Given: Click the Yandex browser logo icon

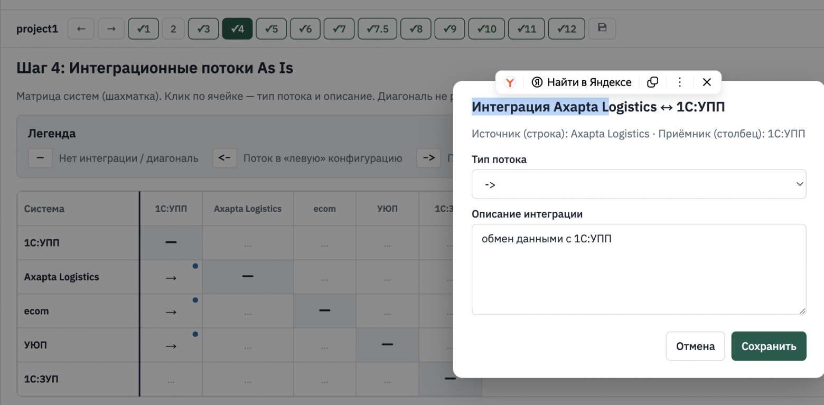Looking at the screenshot, I should tap(510, 82).
